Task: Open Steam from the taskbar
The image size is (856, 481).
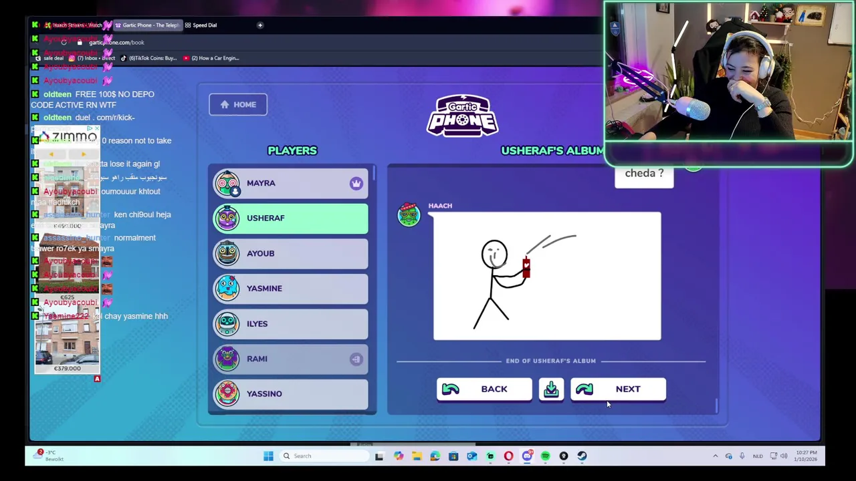Action: (582, 456)
